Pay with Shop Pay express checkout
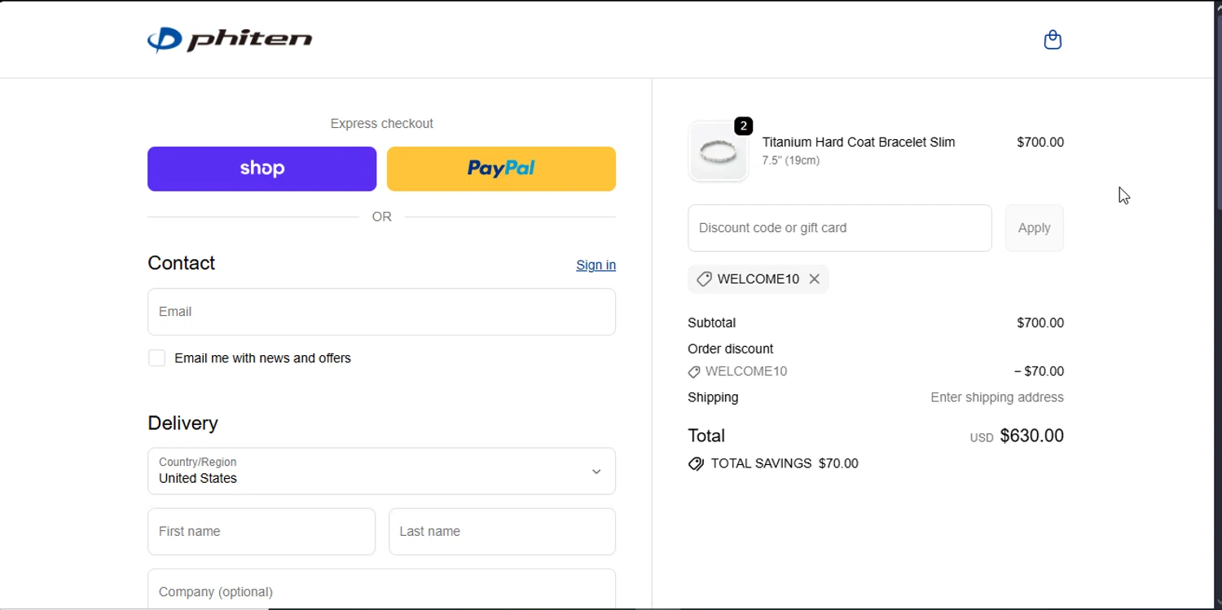Viewport: 1222px width, 610px height. 262,169
